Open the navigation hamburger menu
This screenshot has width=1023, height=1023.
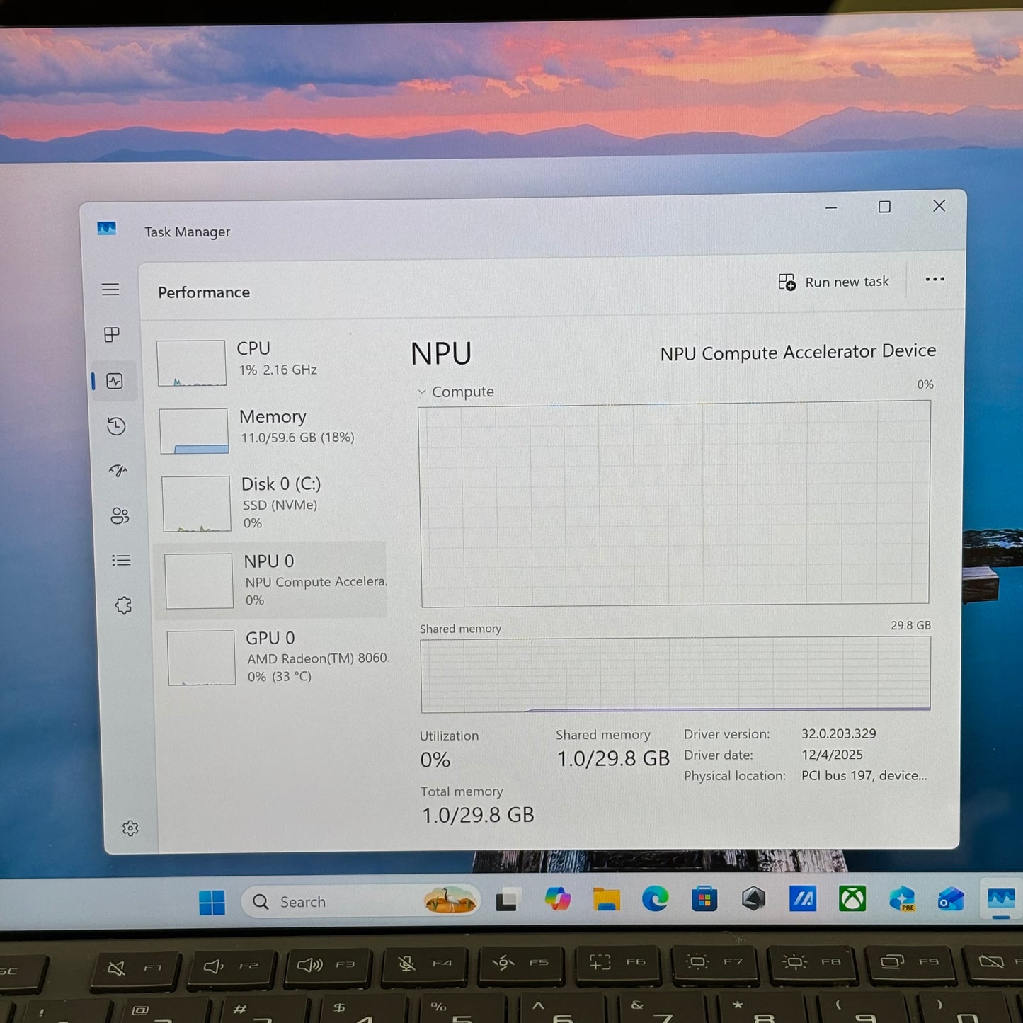click(110, 290)
